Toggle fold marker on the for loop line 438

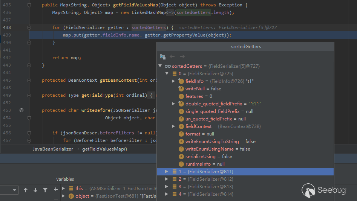coord(29,27)
